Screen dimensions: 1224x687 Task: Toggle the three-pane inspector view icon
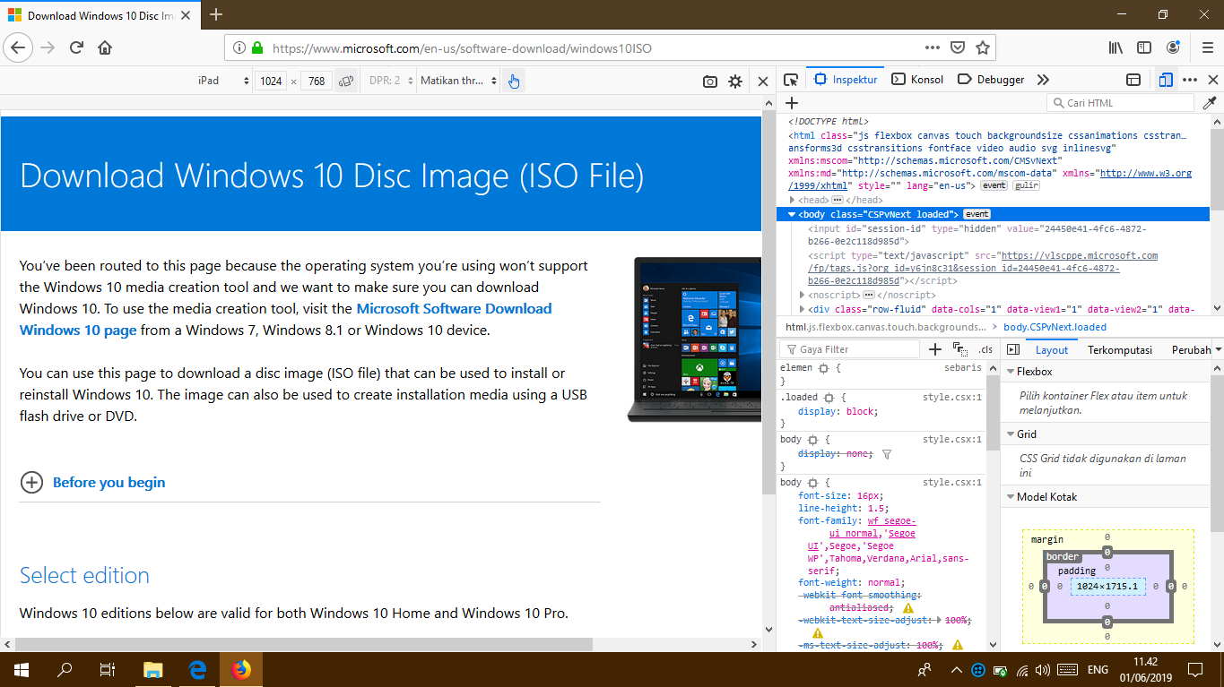click(1013, 349)
